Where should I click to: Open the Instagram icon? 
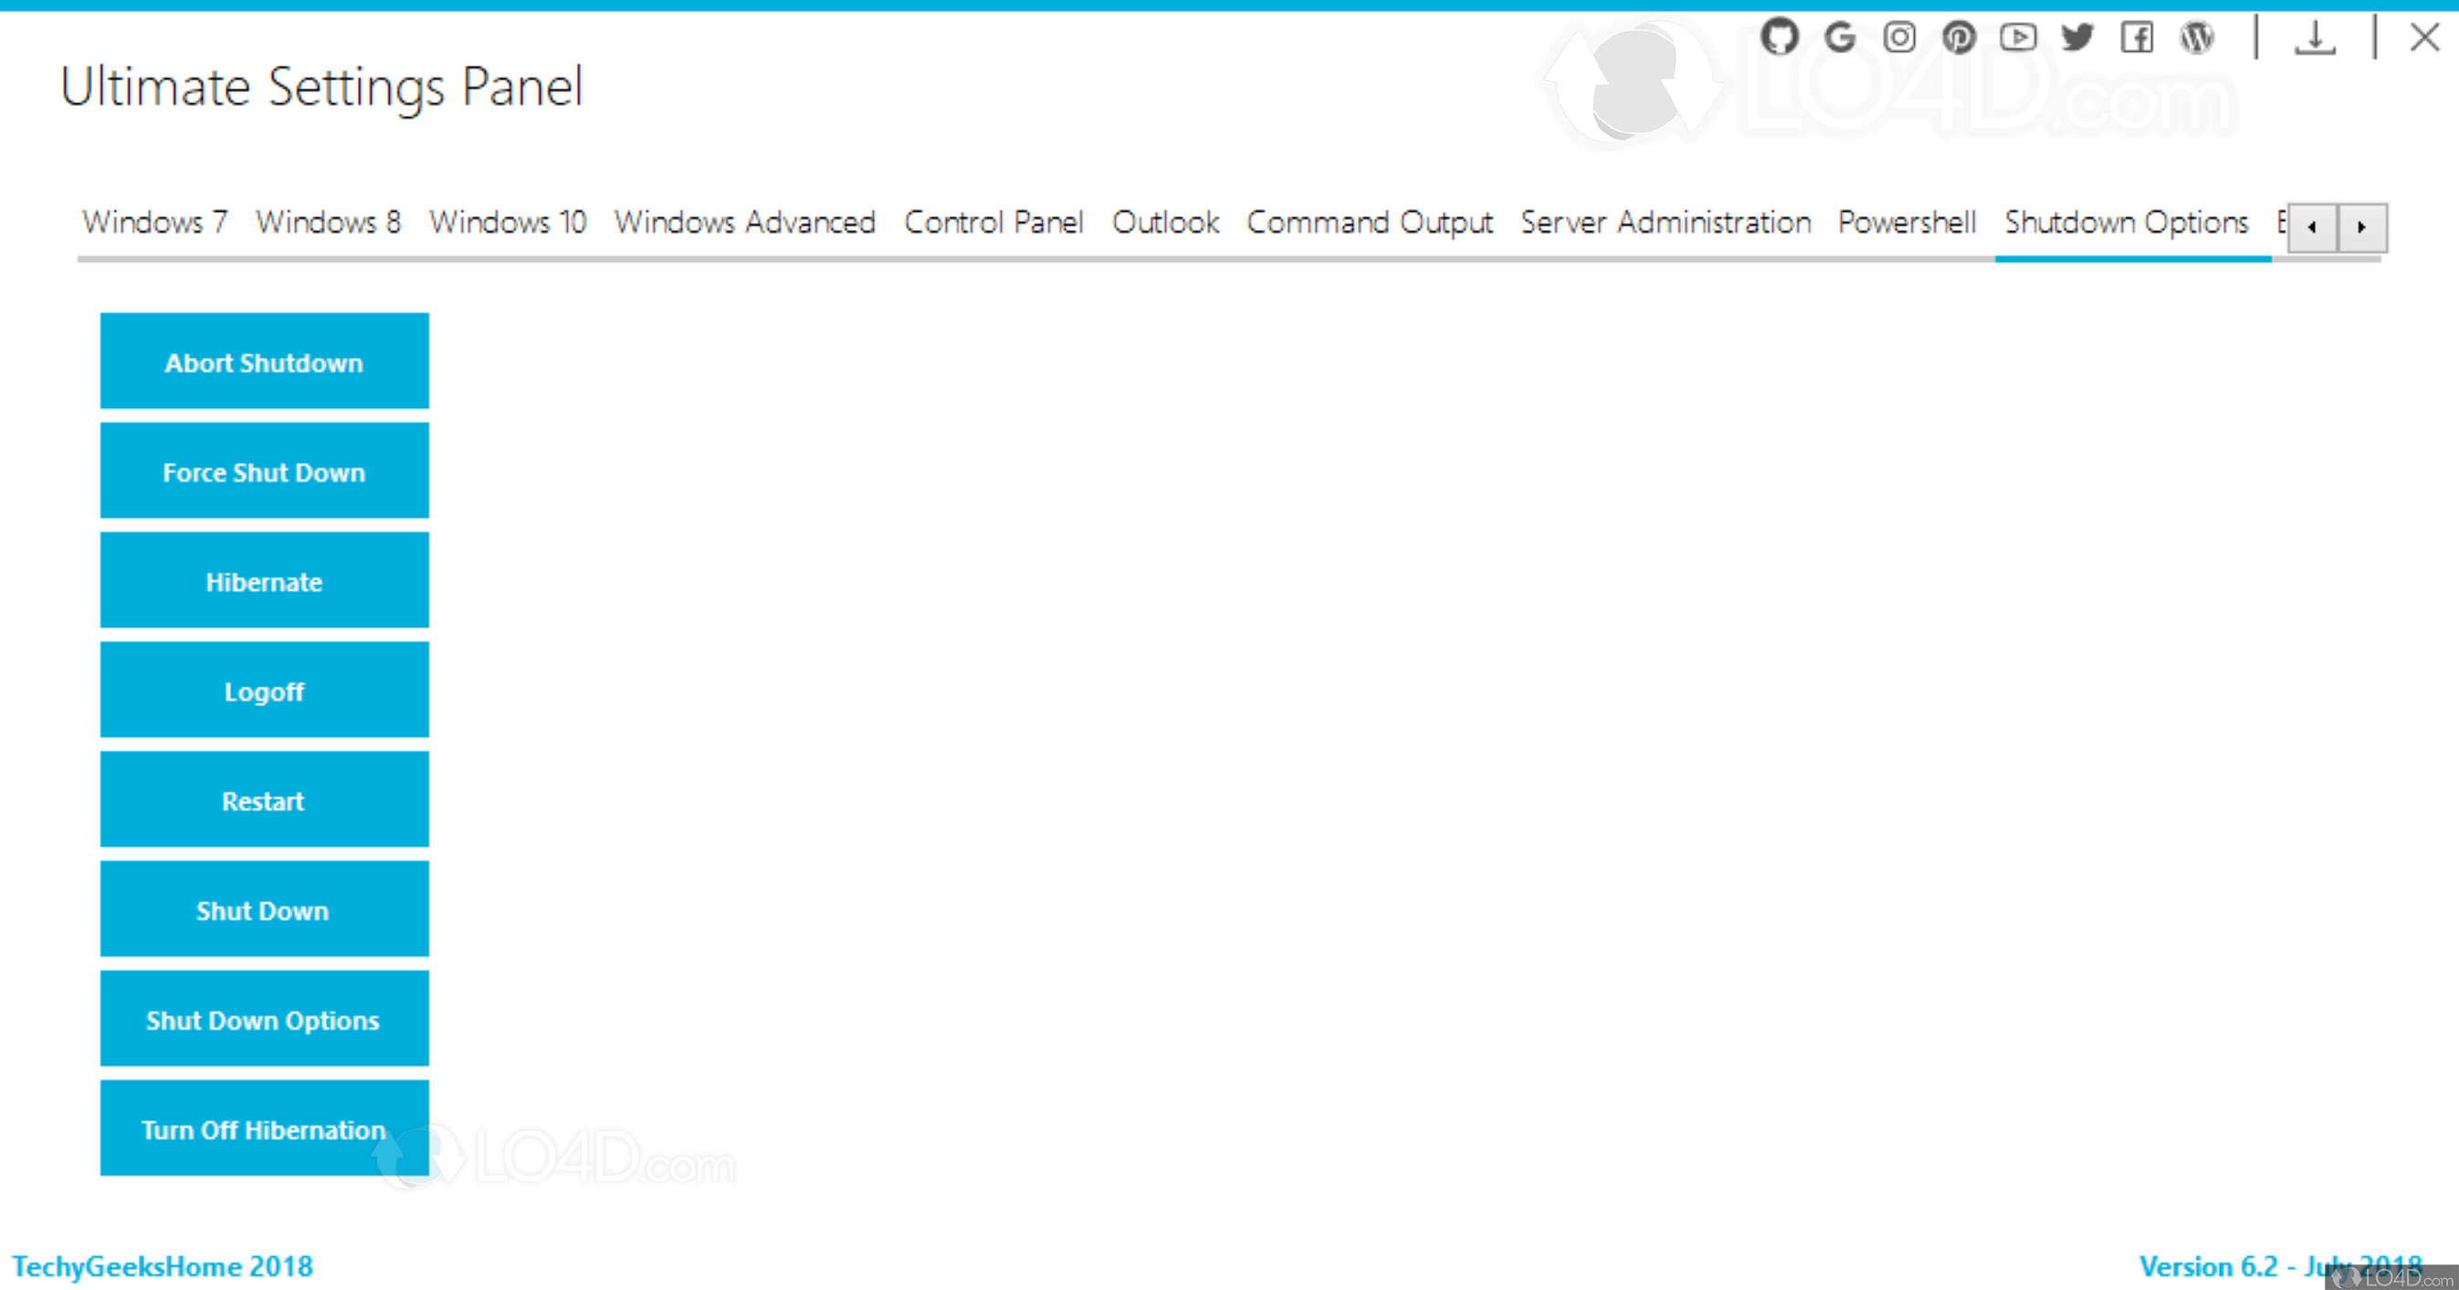[1899, 37]
